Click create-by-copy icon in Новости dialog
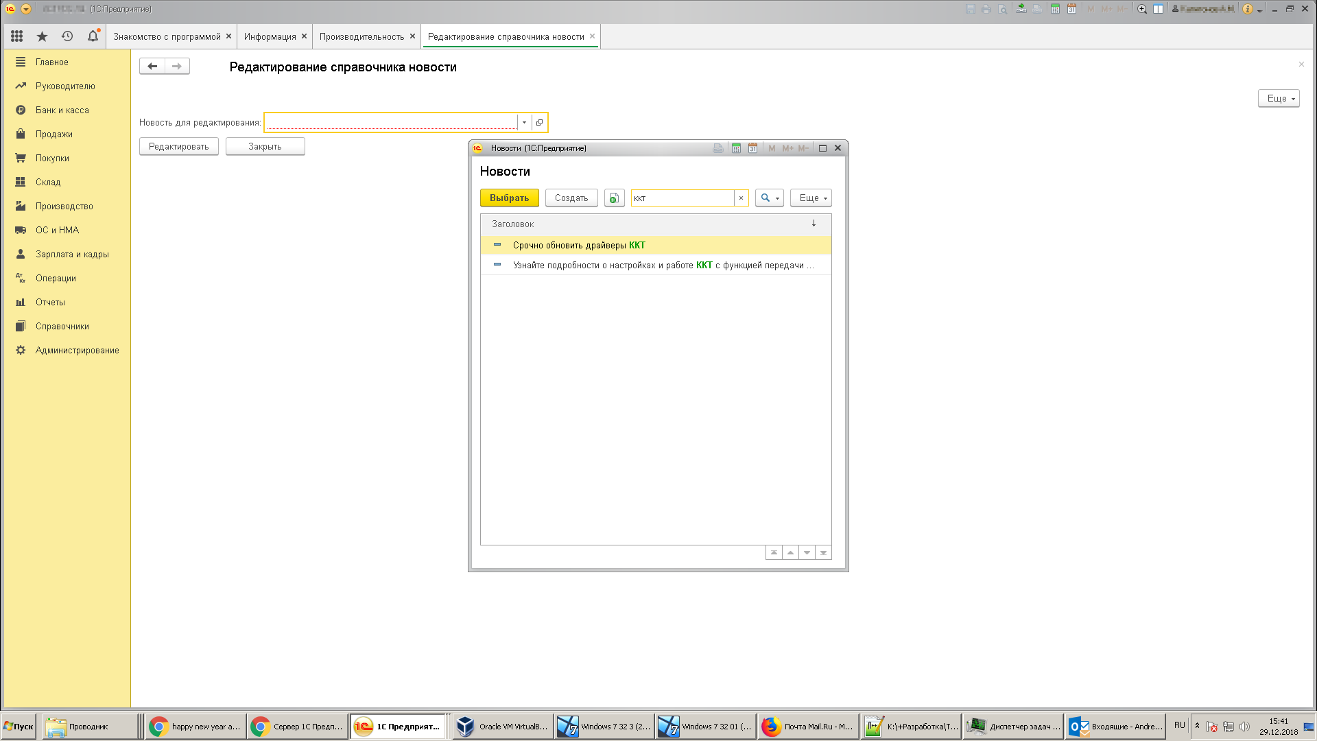 click(x=614, y=198)
